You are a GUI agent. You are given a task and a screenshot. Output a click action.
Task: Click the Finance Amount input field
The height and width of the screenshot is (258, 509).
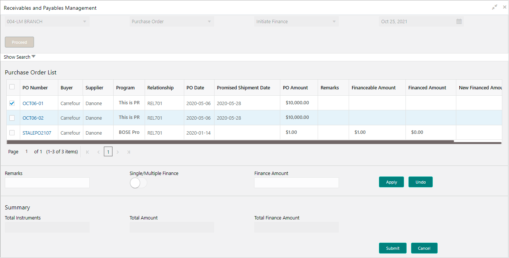point(296,182)
